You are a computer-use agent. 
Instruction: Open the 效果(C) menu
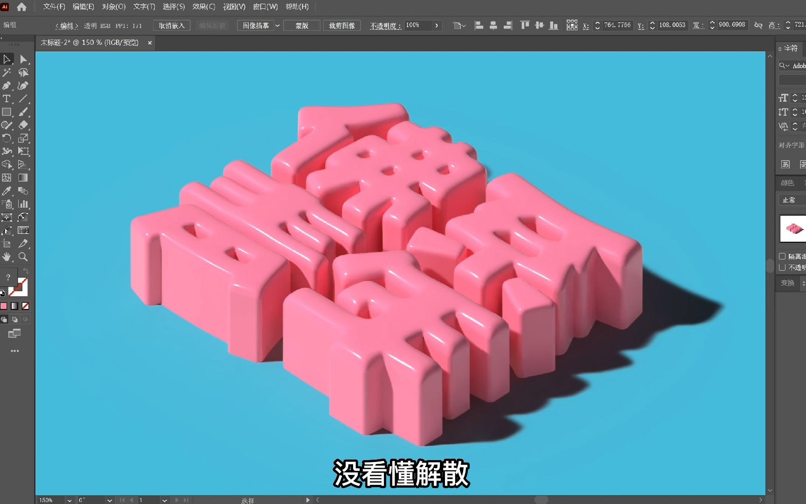204,7
